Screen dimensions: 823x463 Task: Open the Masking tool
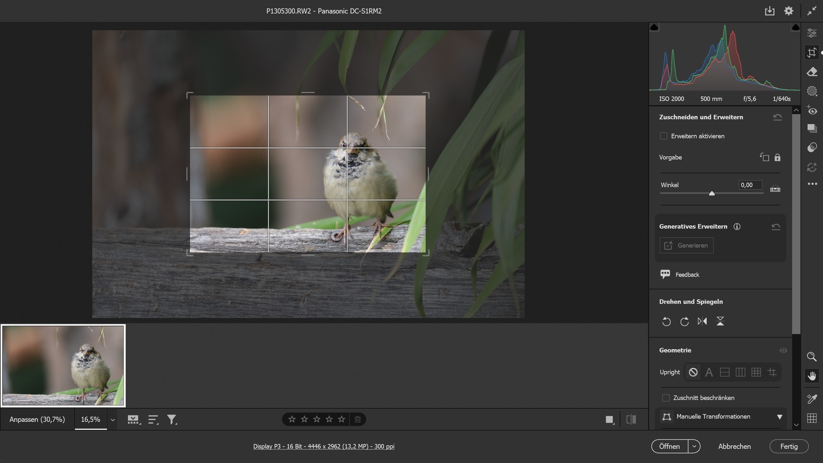pyautogui.click(x=812, y=91)
